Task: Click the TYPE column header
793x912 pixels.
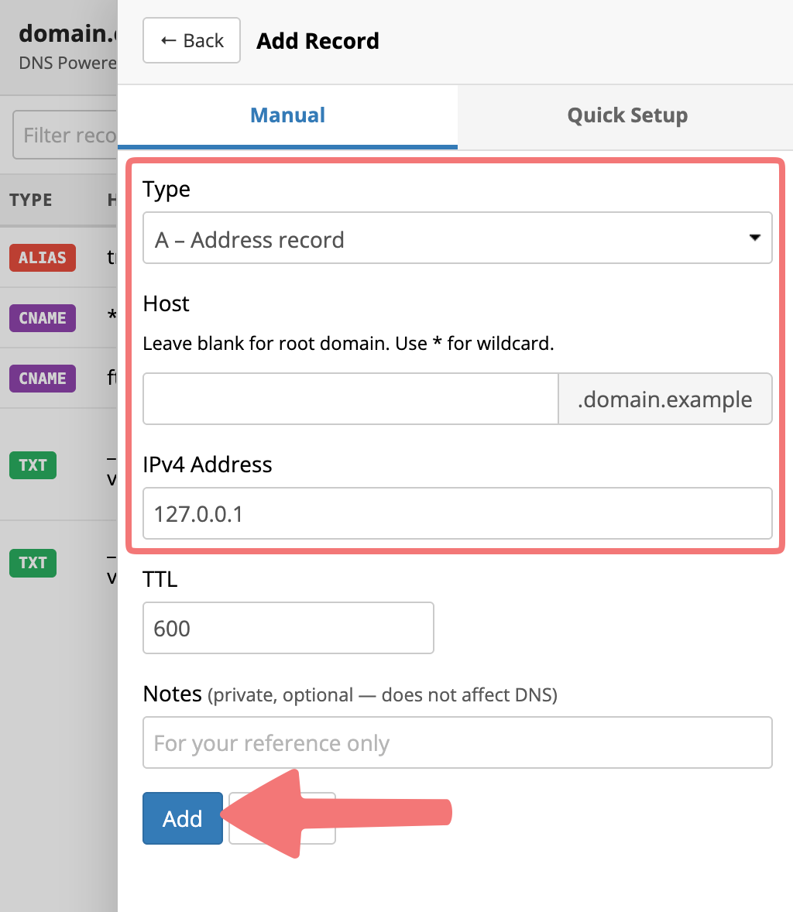Action: click(x=31, y=200)
